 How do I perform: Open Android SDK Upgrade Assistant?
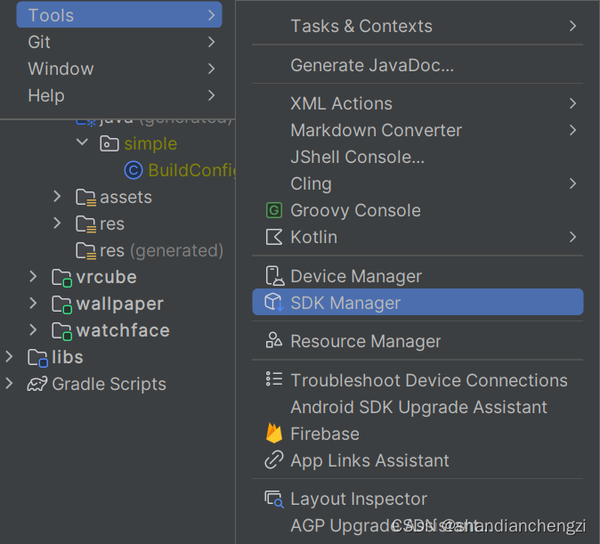[x=418, y=407]
